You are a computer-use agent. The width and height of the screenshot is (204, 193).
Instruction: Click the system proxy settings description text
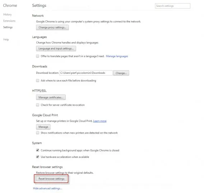pyautogui.click(x=88, y=21)
